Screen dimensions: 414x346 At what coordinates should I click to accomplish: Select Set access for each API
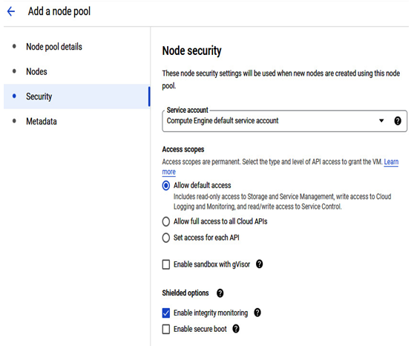click(x=165, y=238)
